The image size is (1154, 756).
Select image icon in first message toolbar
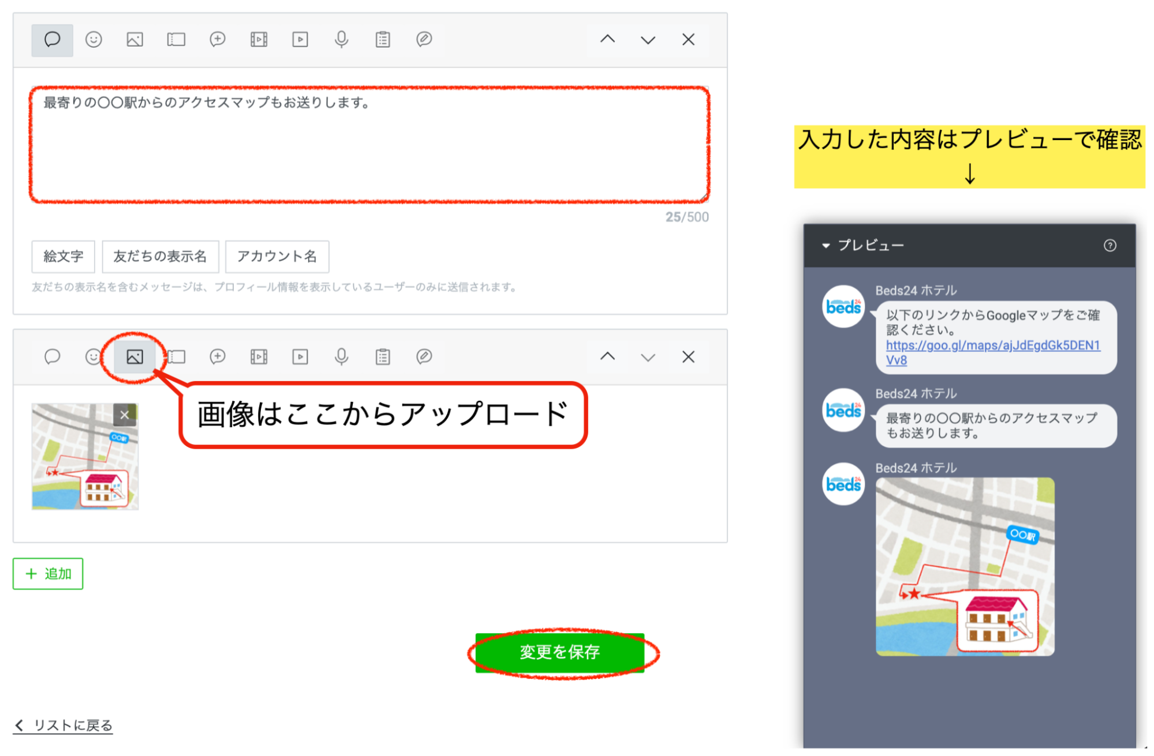135,40
